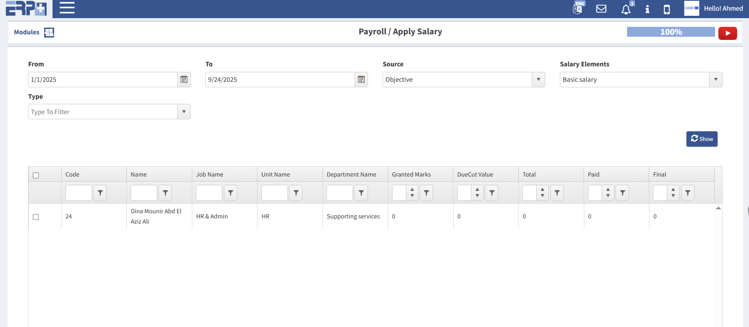Open the Hello! Ahmed user menu

723,9
